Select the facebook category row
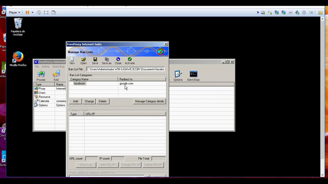Image resolution: width=328 pixels, height=184 pixels. (117, 84)
